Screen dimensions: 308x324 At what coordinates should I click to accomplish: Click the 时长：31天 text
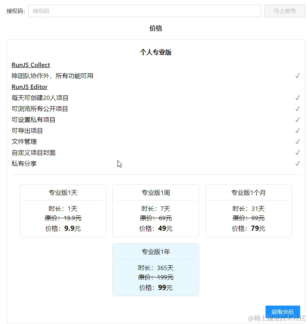249,209
